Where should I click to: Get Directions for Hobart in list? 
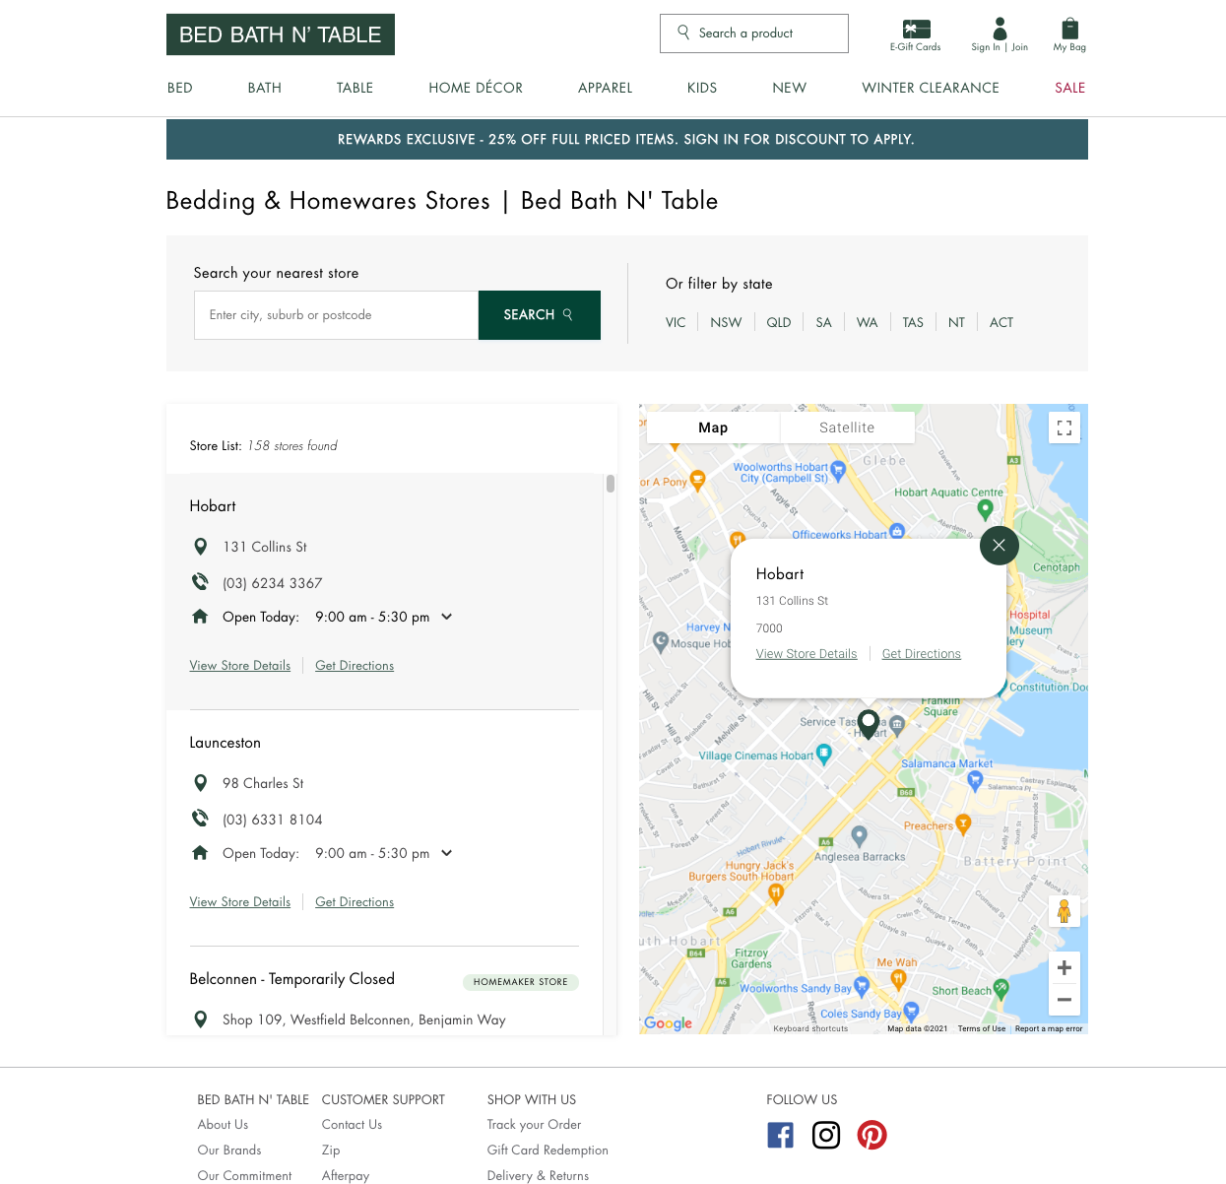point(355,666)
